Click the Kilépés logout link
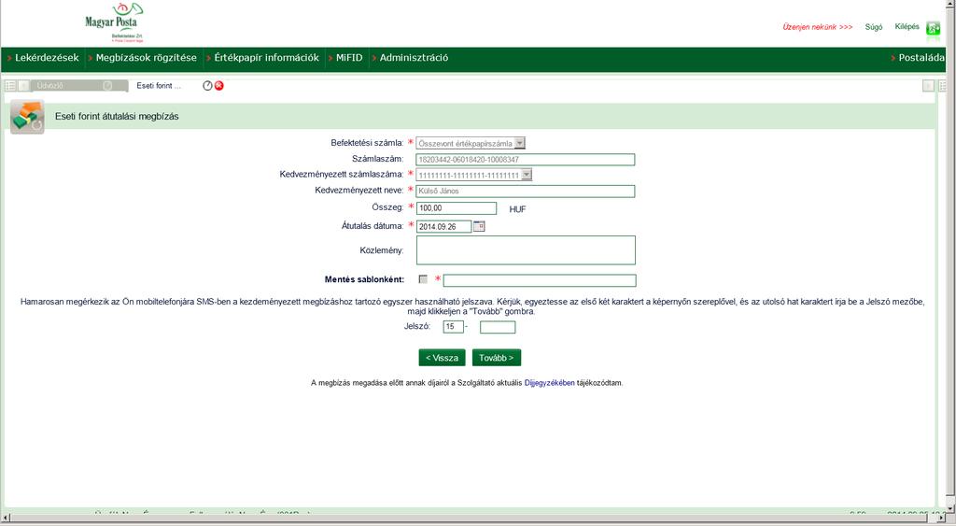Viewport: 956px width, 526px height. click(x=907, y=27)
